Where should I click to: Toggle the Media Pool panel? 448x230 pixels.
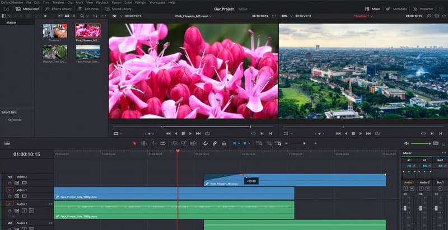point(27,9)
